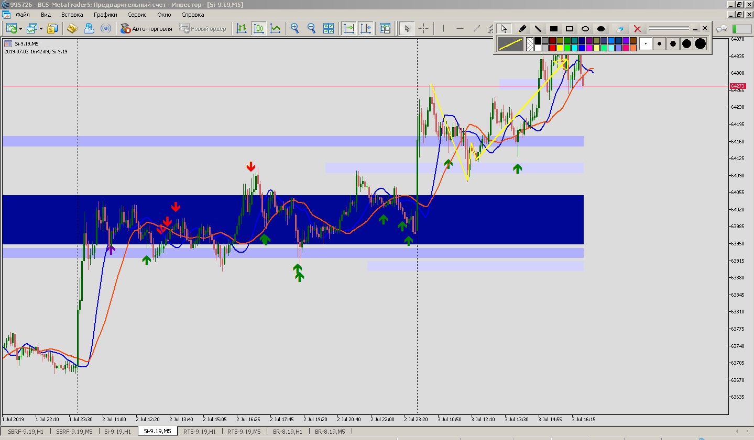Screen dimensions: 754x440
Task: Select the trendline drawing tool
Action: pos(477,29)
